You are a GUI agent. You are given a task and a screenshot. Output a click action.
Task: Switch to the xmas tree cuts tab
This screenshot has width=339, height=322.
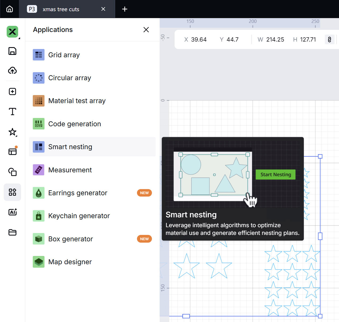point(61,9)
